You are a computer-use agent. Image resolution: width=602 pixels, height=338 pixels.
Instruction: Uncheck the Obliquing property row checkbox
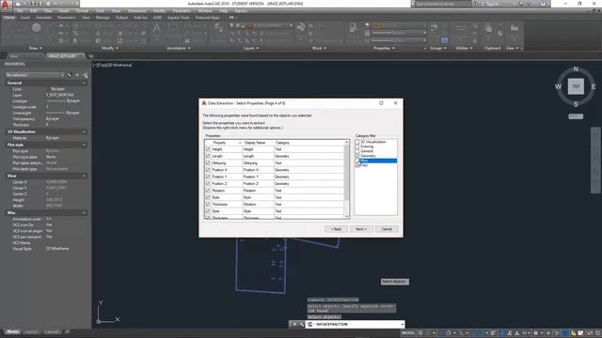coord(208,162)
